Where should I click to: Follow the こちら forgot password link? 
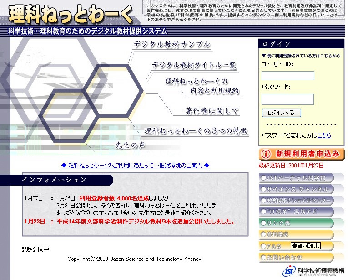pos(324,135)
